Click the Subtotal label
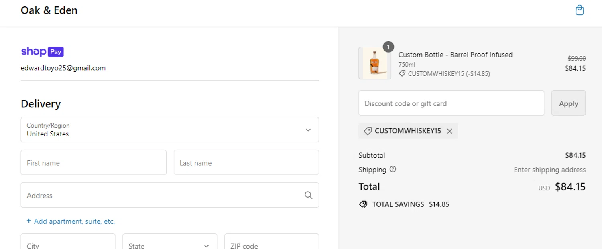Viewport: 602px width, 249px height. click(372, 155)
